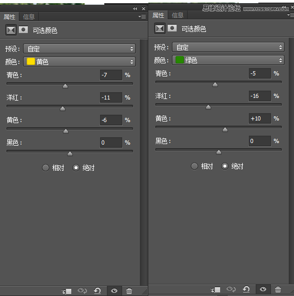
Task: Click the Selective Color adjustment icon in left panel
Action: click(11, 30)
